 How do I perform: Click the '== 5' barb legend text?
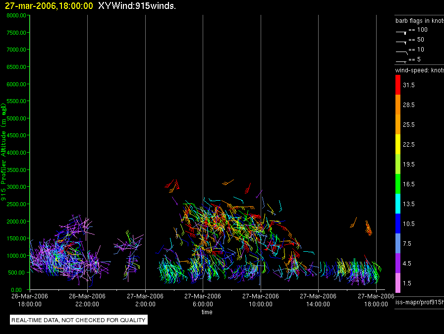pyautogui.click(x=415, y=59)
